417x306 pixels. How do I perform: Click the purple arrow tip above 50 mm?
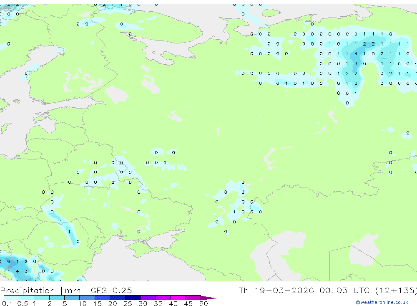pyautogui.click(x=208, y=298)
